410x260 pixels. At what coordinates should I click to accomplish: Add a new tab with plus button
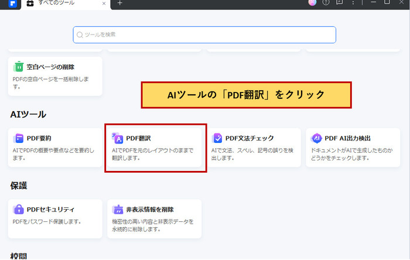pyautogui.click(x=119, y=3)
